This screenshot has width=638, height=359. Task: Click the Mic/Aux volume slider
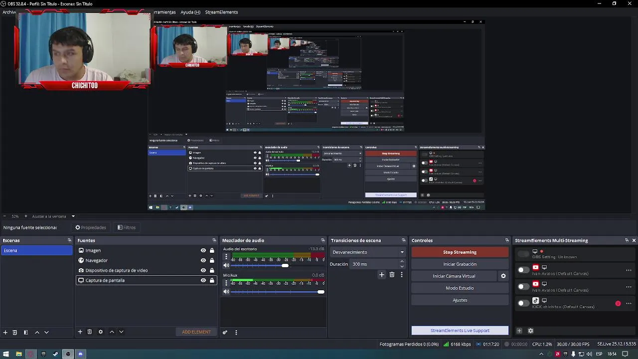tap(278, 292)
